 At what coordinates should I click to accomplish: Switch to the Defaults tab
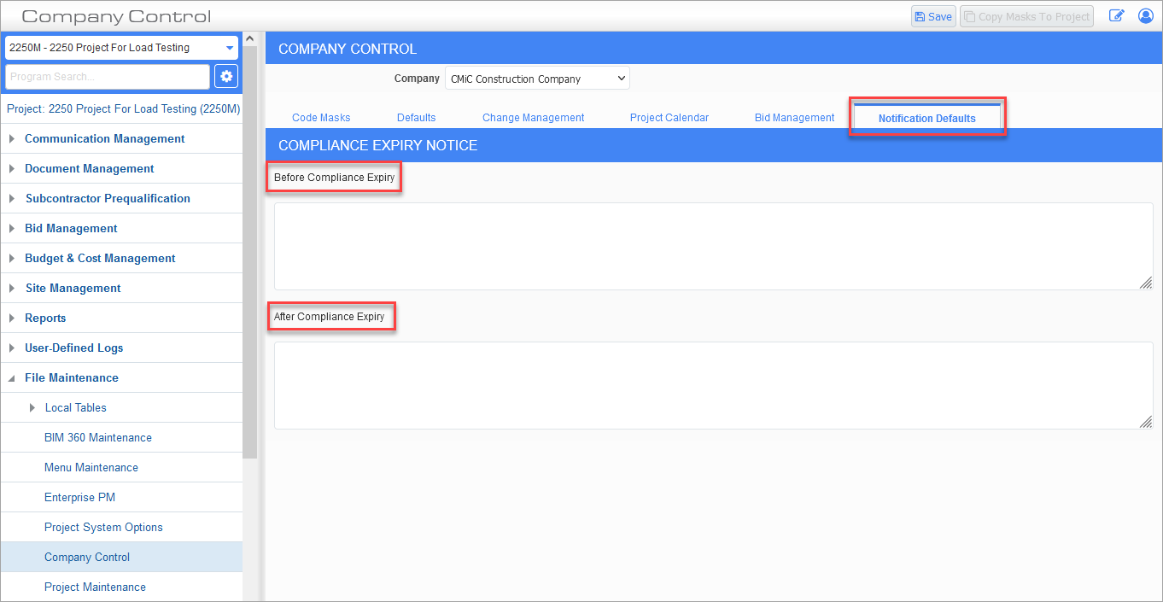click(x=417, y=118)
